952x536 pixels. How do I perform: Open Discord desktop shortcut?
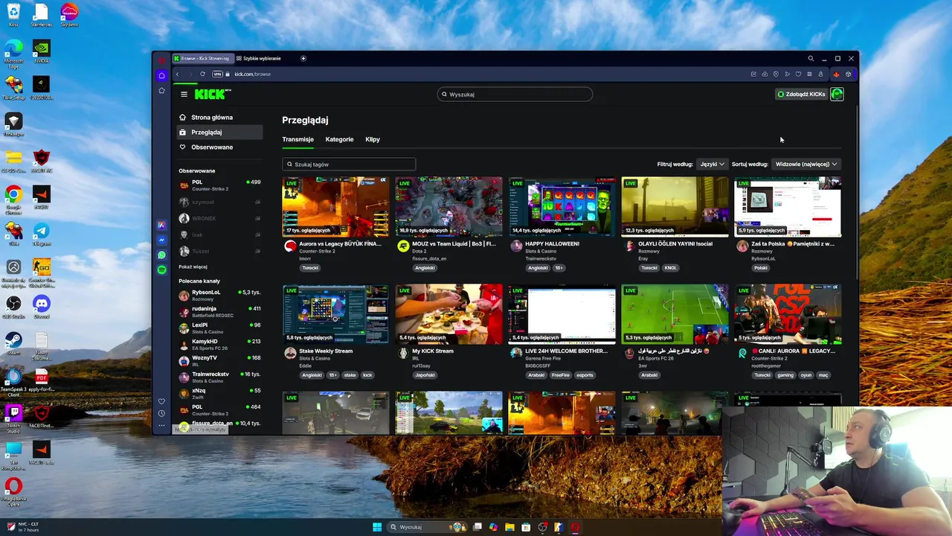coord(41,307)
